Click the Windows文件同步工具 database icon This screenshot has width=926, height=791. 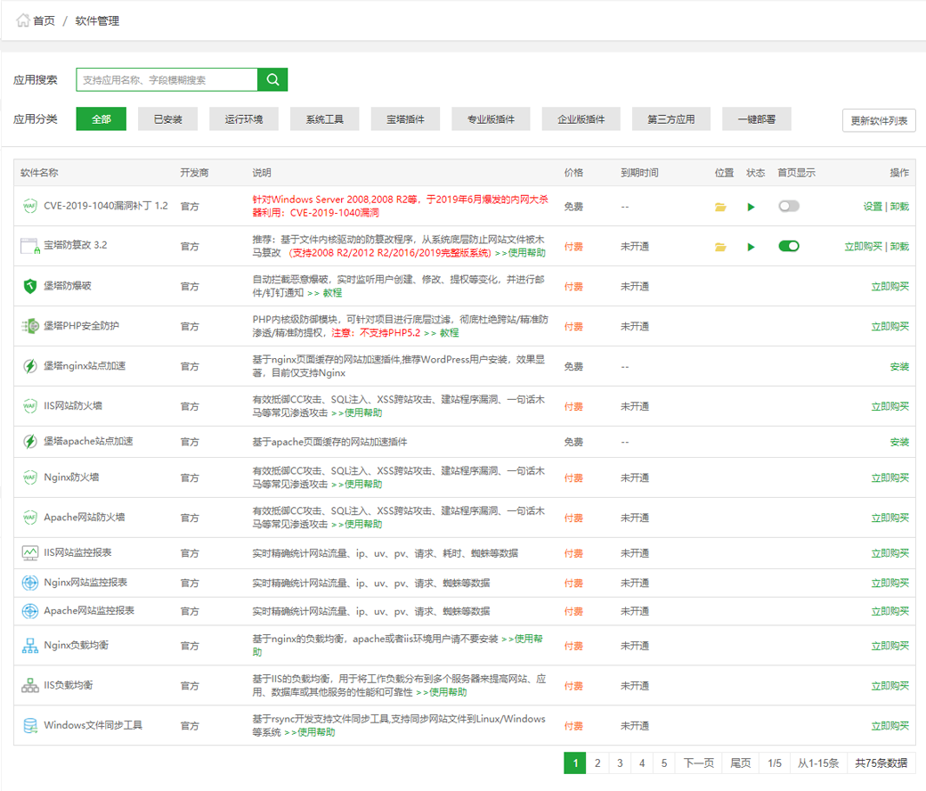coord(29,726)
